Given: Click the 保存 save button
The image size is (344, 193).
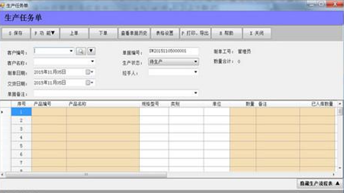Looking at the screenshot, I should [x=16, y=33].
